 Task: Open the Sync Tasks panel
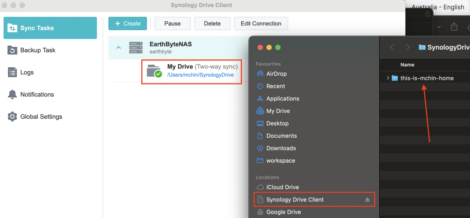pyautogui.click(x=37, y=28)
